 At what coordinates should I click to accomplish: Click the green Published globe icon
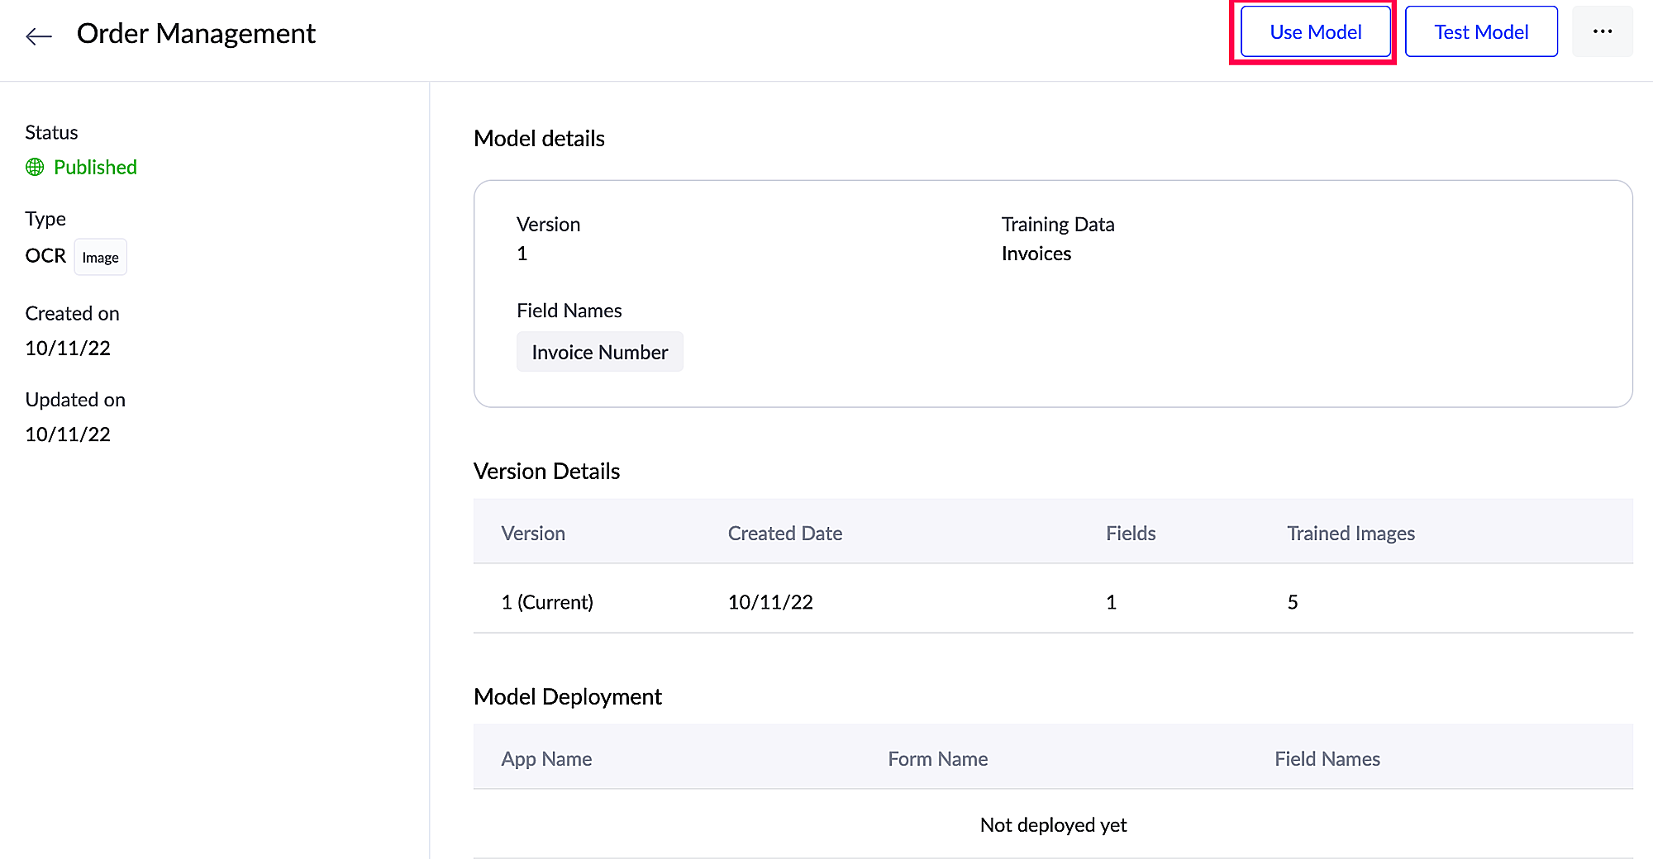(35, 168)
